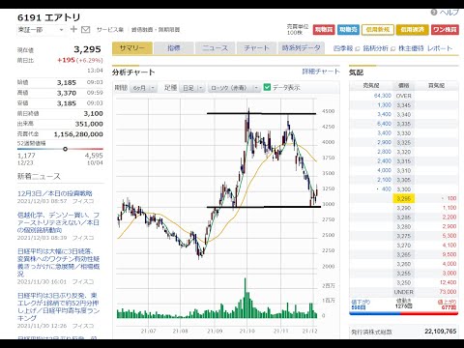This screenshot has width=464, height=348.
Task: Click the turnover value 1,156,280,000
Action: [x=78, y=134]
